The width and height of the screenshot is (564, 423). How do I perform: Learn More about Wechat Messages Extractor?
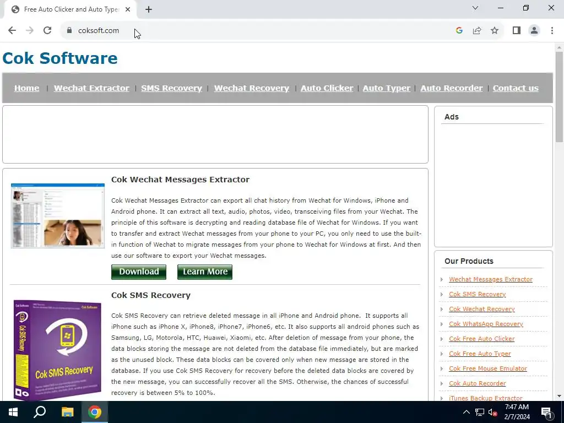tap(205, 272)
